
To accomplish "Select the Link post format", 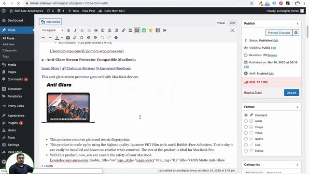I will (246, 145).
